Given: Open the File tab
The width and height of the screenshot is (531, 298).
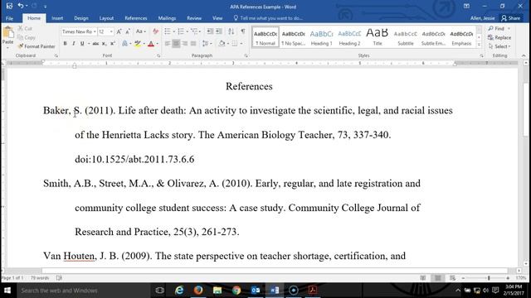Looking at the screenshot, I should click(9, 18).
